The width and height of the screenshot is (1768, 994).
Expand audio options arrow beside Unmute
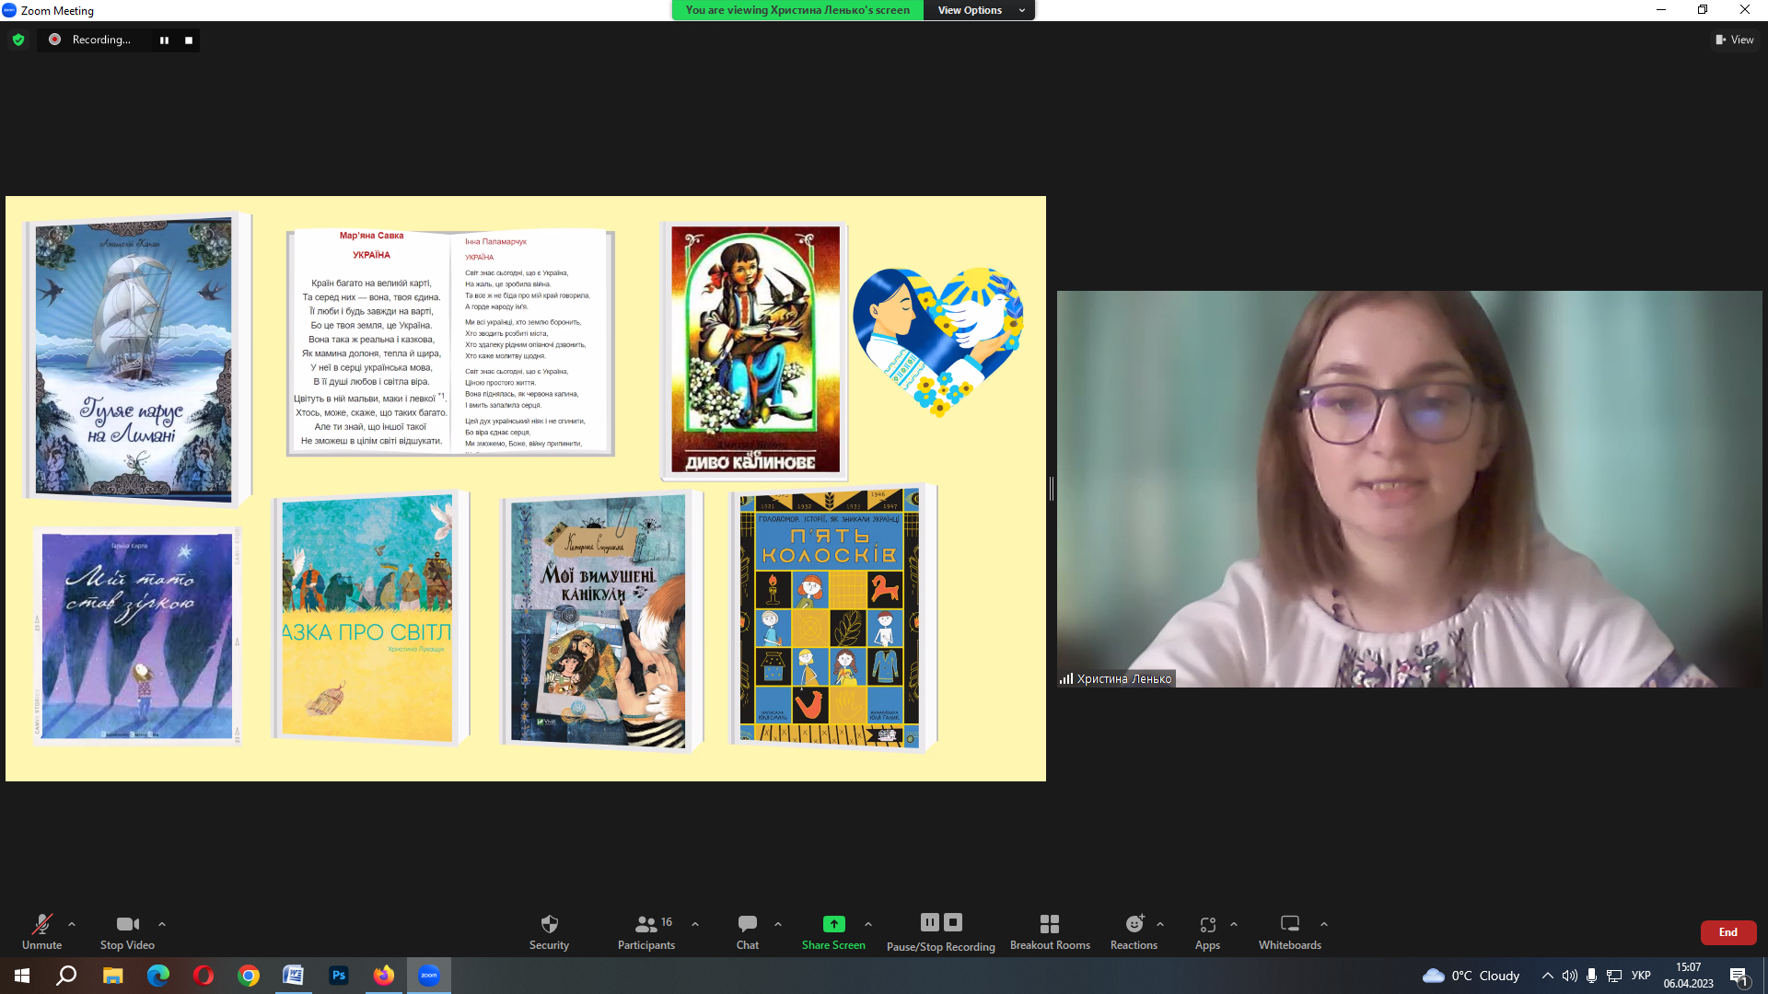pyautogui.click(x=72, y=924)
